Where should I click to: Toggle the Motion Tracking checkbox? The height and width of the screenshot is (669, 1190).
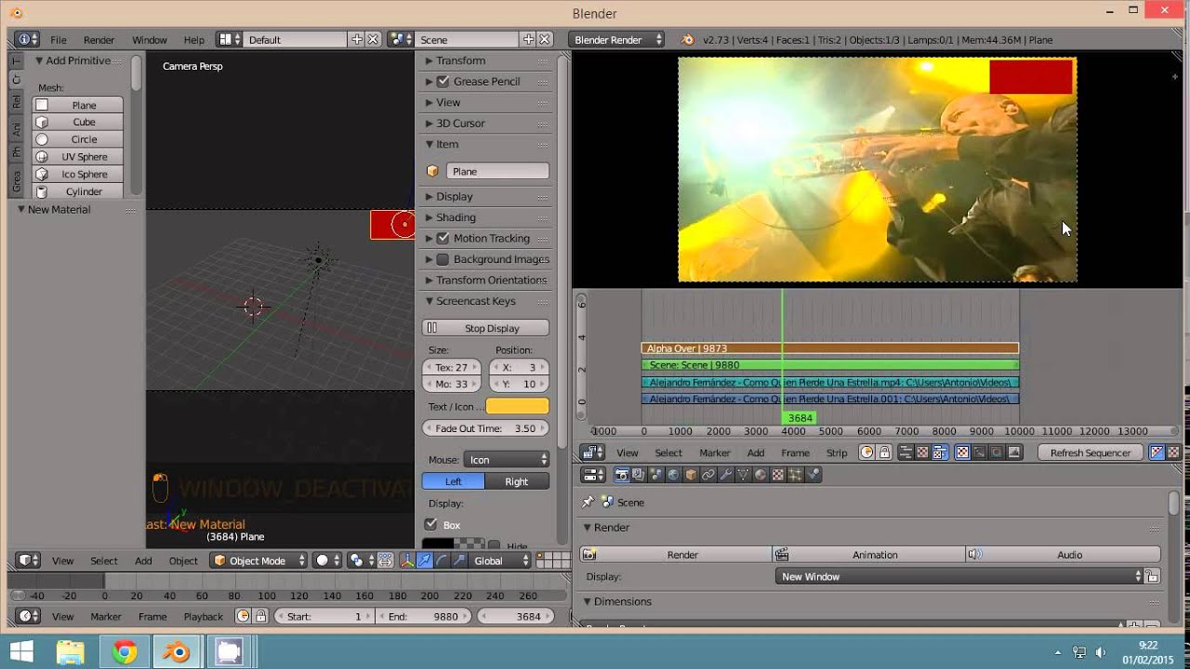(x=443, y=239)
